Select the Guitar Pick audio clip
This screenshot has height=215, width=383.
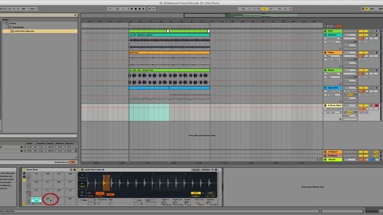click(169, 70)
